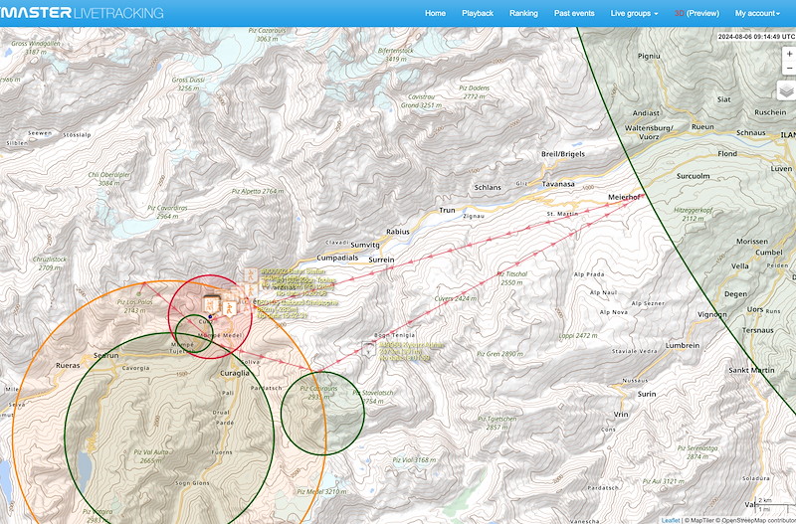Screen dimensions: 796x524
Task: Click the Curaglia village label
Action: tap(235, 373)
